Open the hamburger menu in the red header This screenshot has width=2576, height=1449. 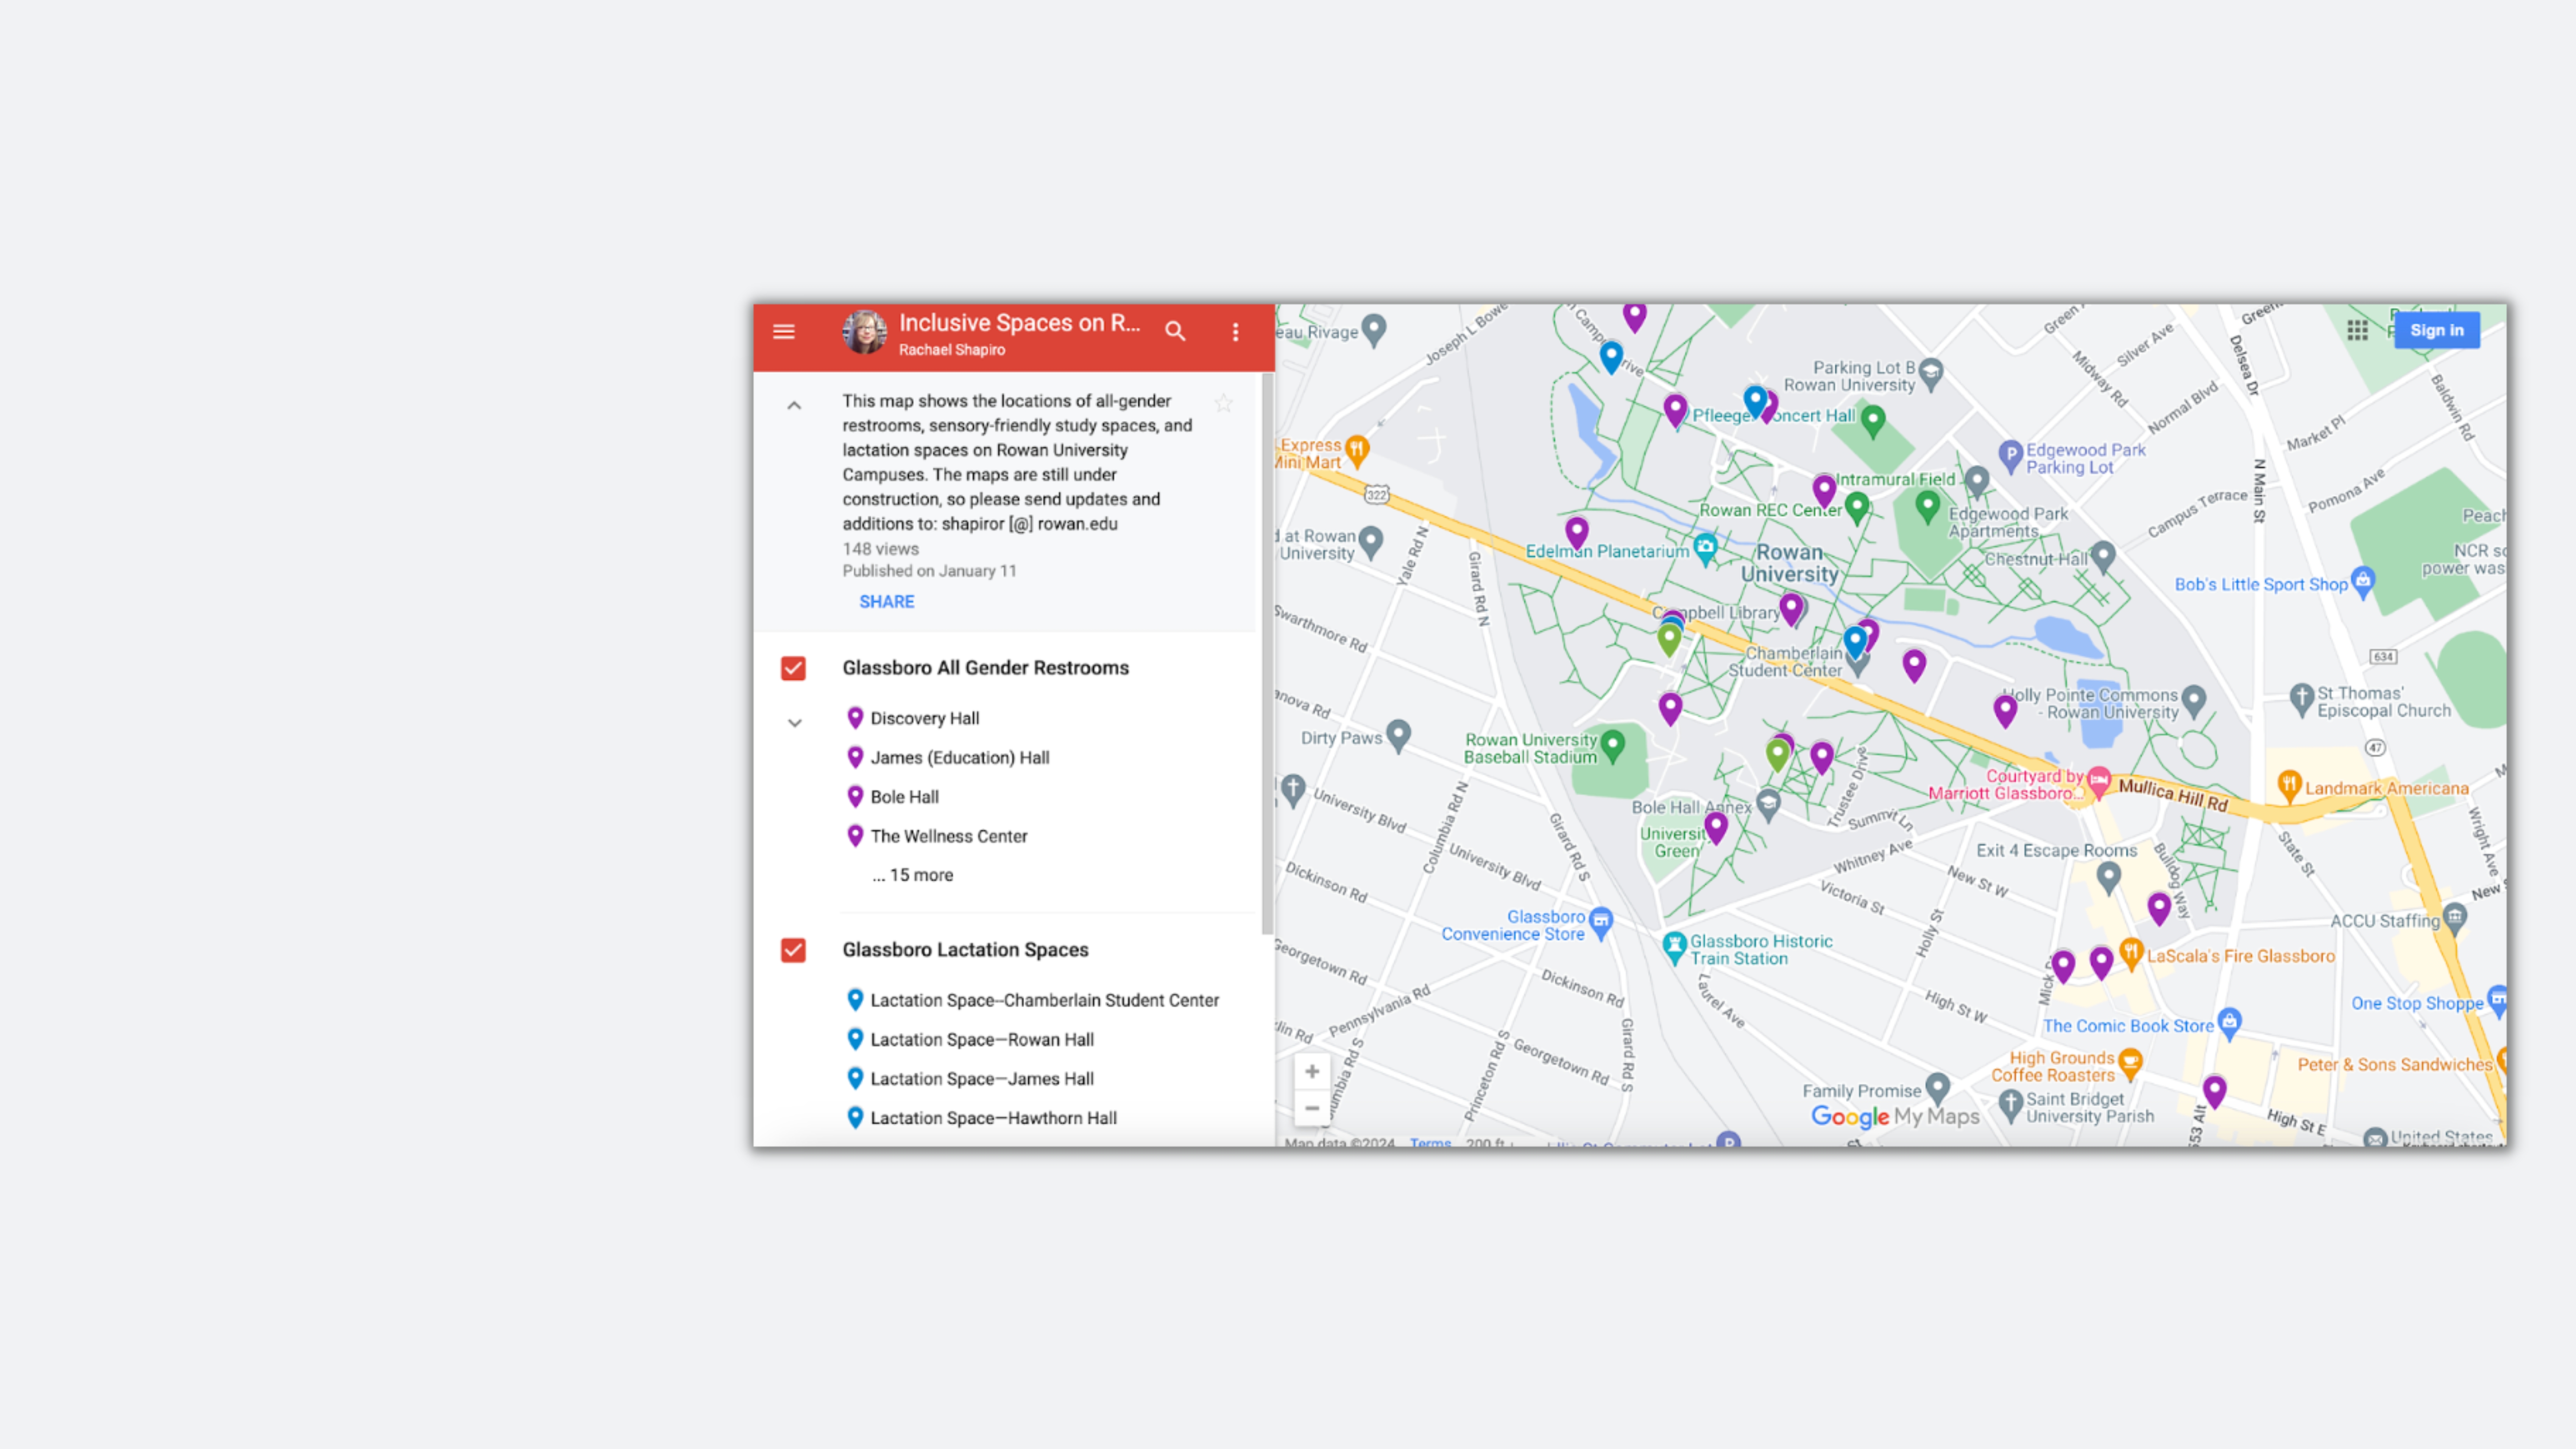click(784, 331)
